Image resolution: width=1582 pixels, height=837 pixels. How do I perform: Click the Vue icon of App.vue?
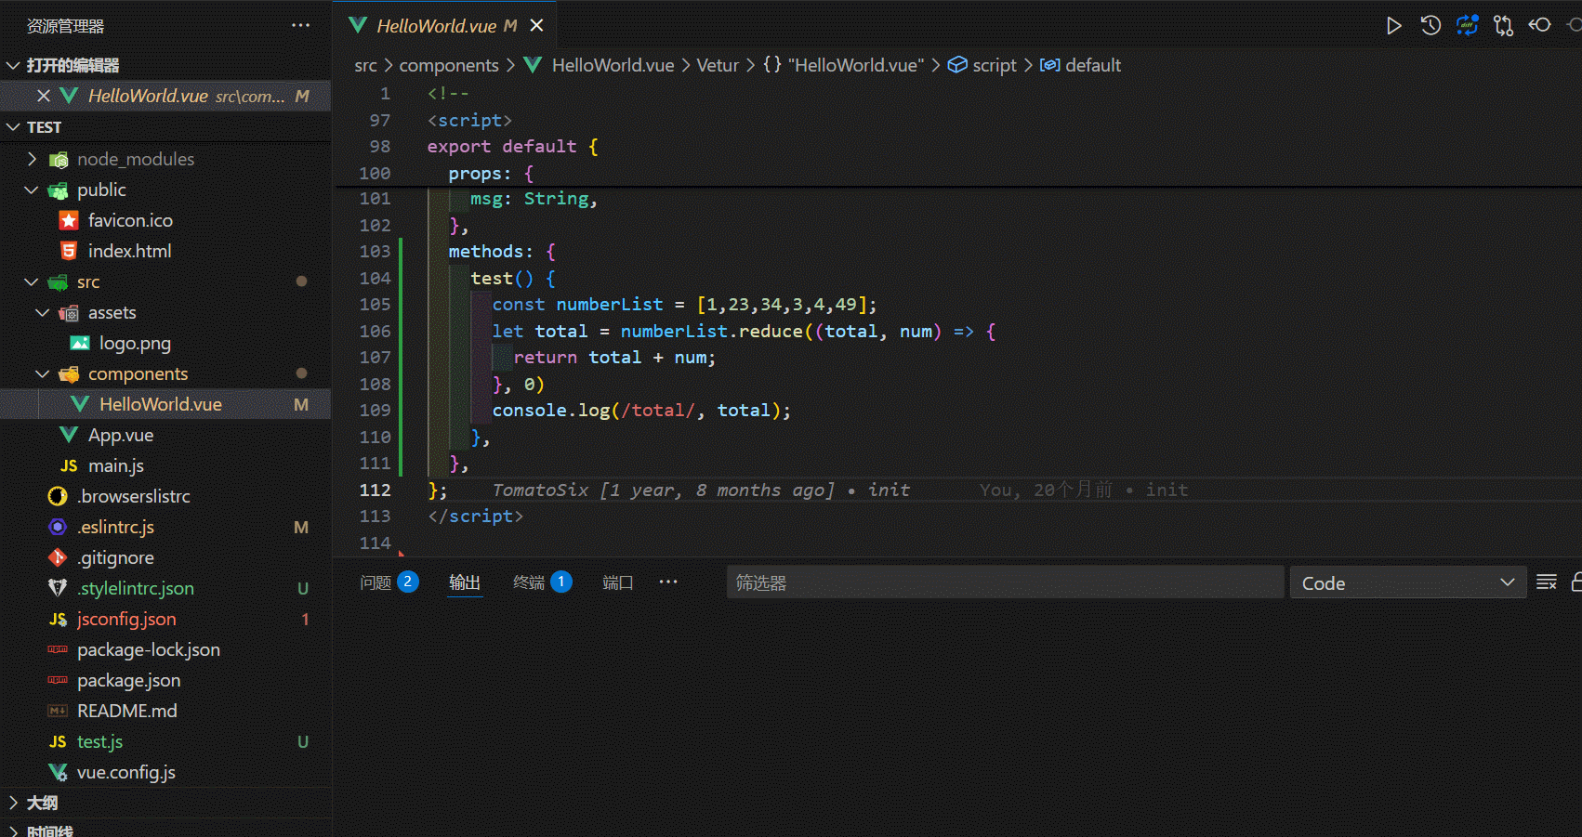point(68,435)
